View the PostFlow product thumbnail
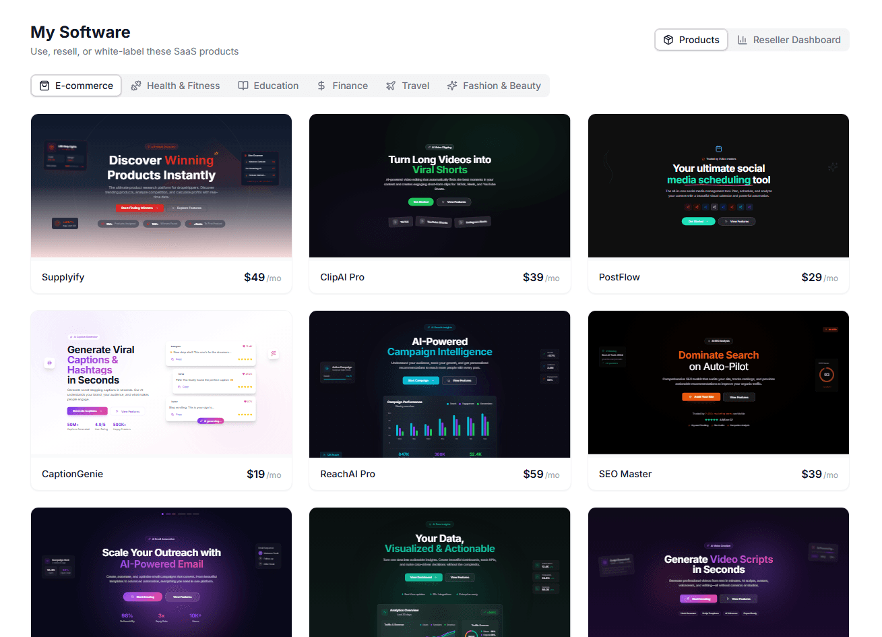The image size is (882, 637). (x=718, y=185)
